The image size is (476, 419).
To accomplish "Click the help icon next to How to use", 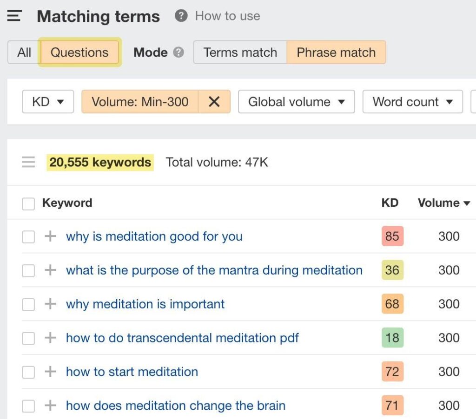I will tap(181, 16).
